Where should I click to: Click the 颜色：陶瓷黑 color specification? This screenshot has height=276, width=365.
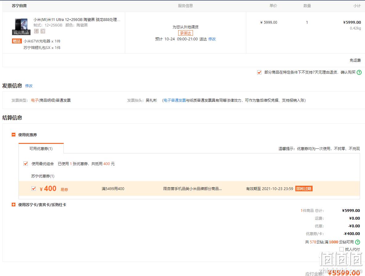coord(76,25)
